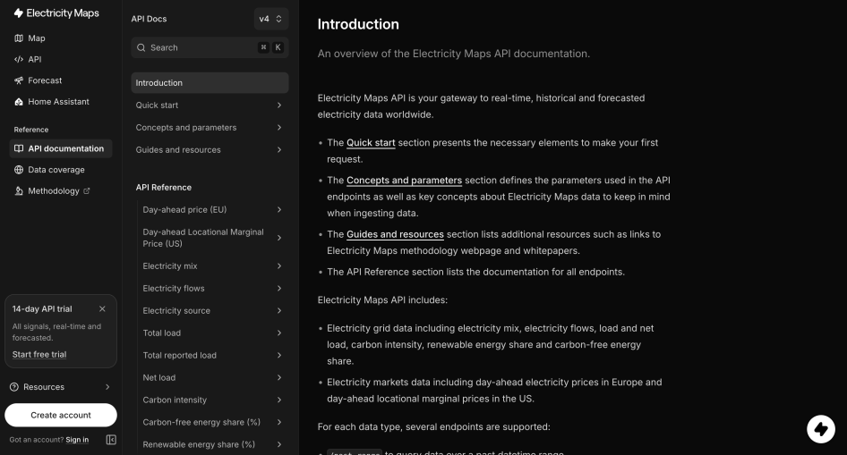Follow the Quick start inline link
Viewport: 847px width, 455px height.
371,143
